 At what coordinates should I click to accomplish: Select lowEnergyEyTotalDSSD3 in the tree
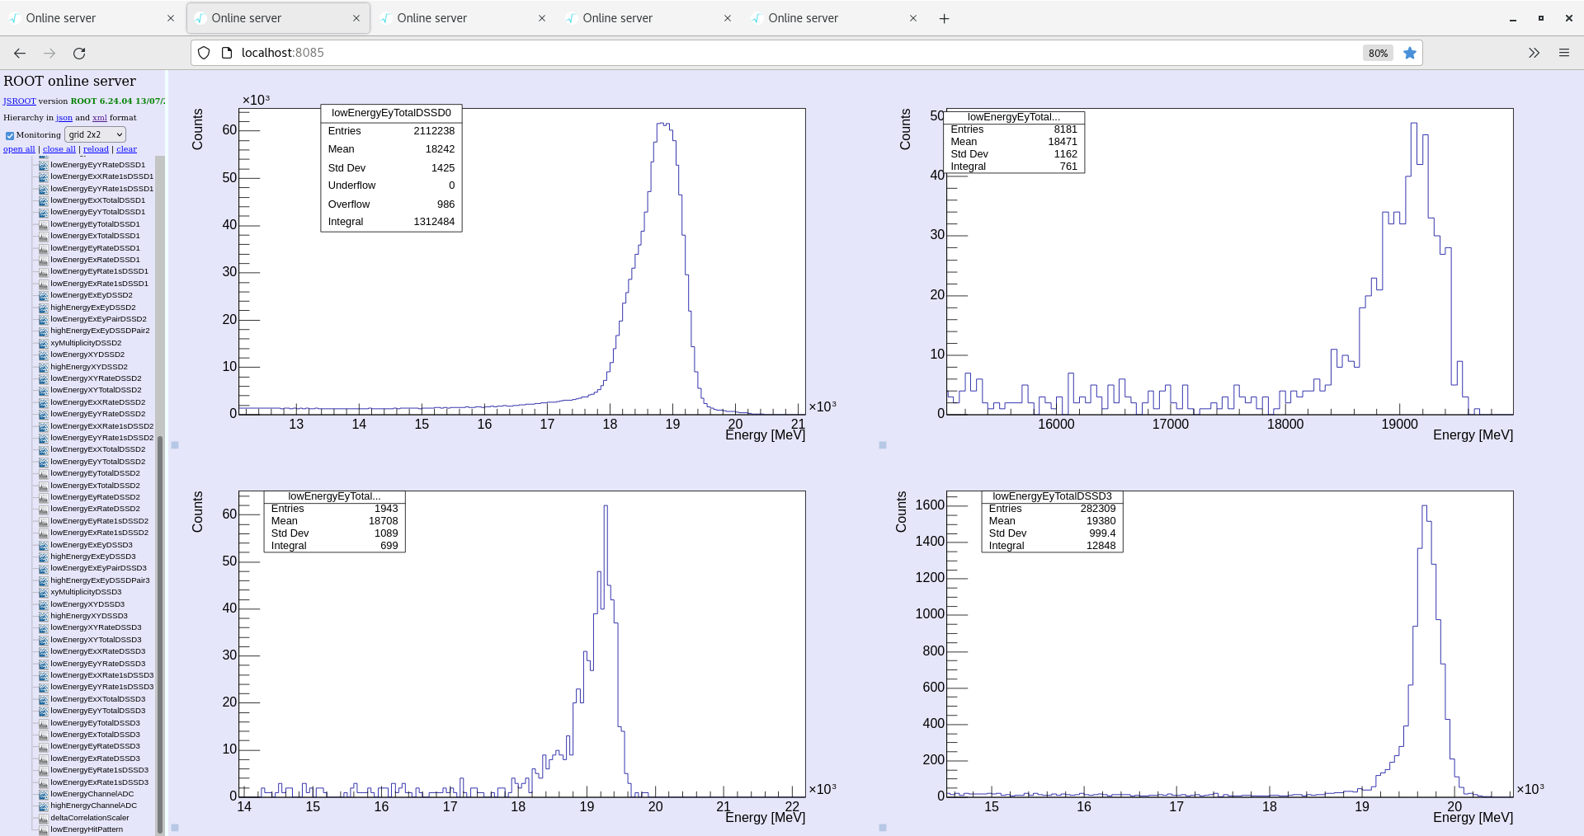(95, 723)
